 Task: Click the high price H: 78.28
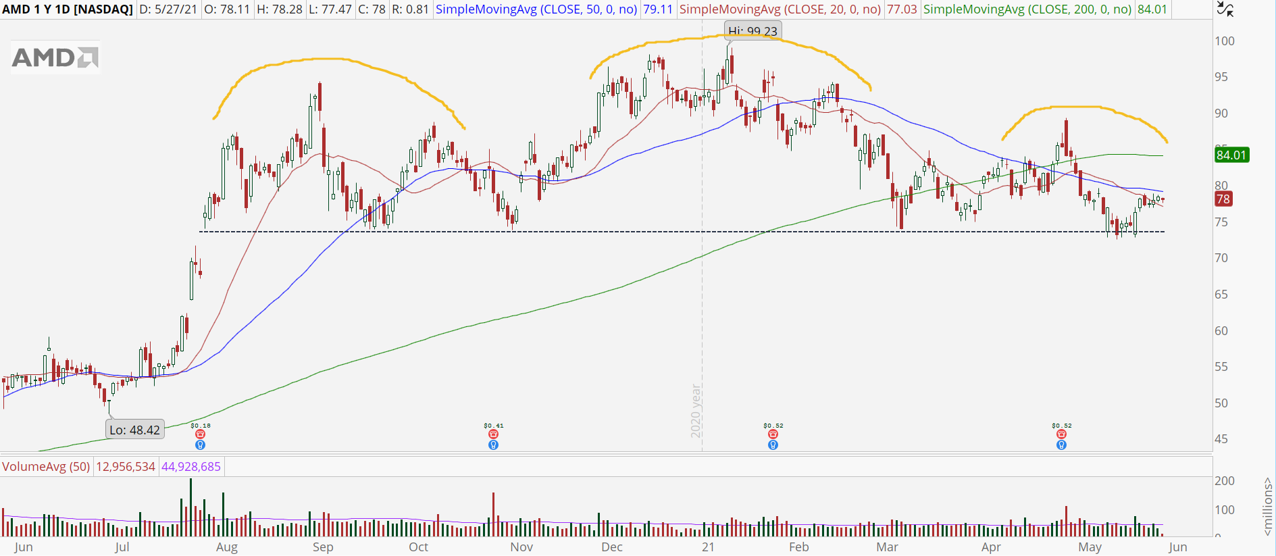[279, 9]
